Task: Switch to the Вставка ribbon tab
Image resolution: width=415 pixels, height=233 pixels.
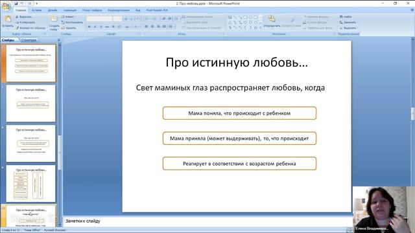Action: coord(36,10)
